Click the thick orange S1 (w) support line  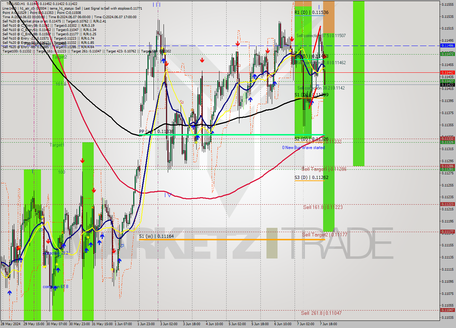[232, 240]
